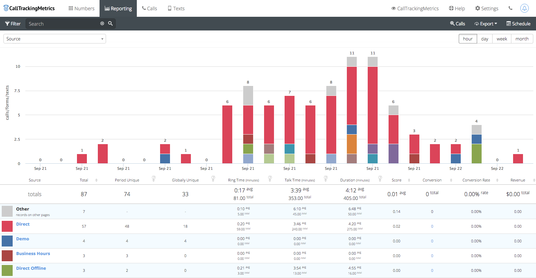Open the Numbers tab
Image resolution: width=536 pixels, height=278 pixels.
tap(81, 8)
